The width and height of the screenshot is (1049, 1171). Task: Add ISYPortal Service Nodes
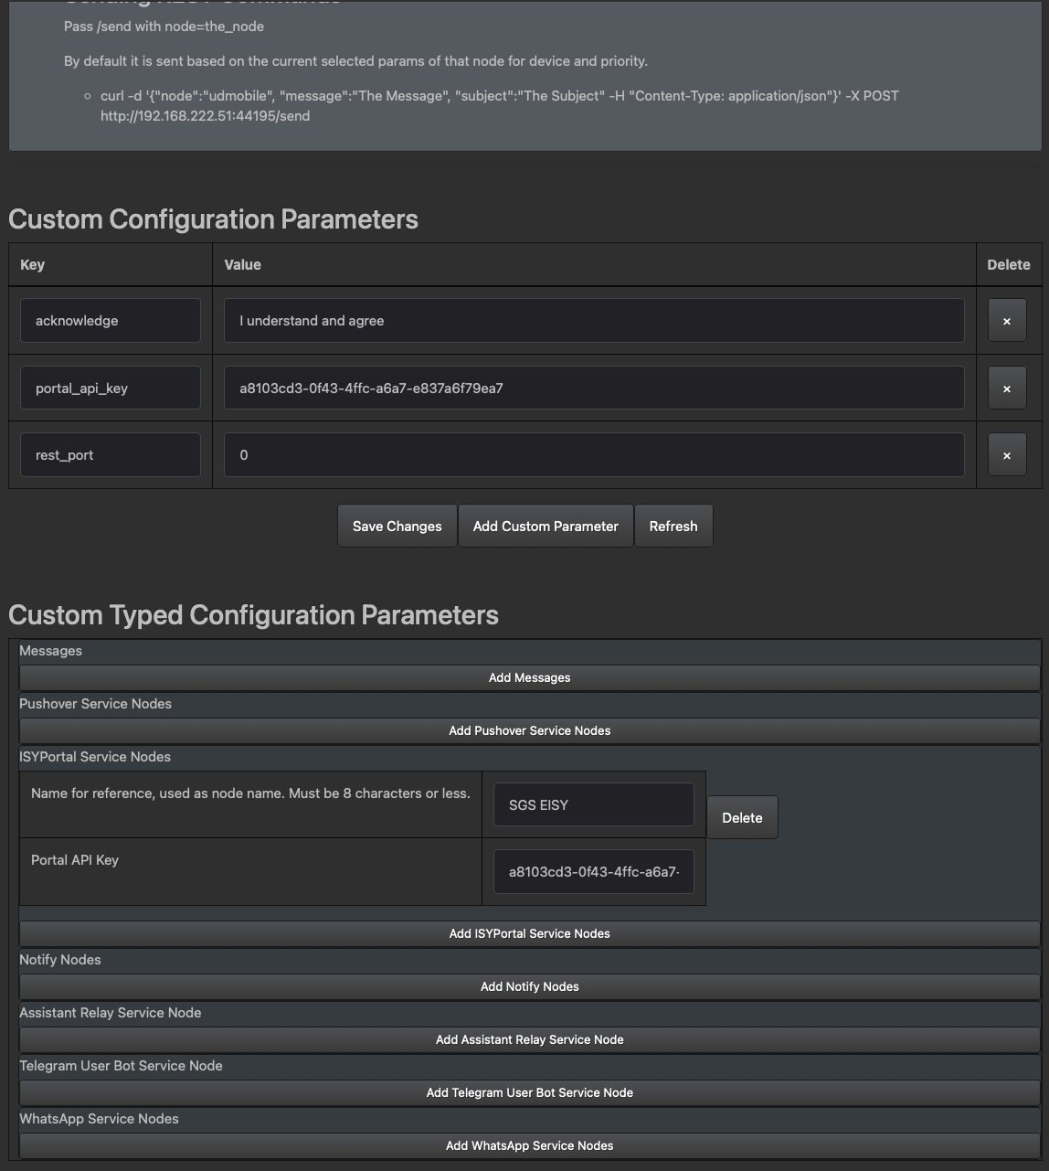pyautogui.click(x=530, y=934)
